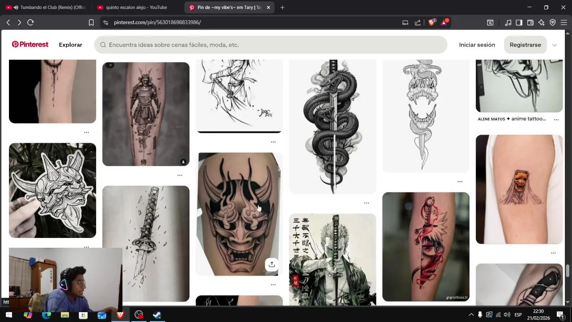
Task: Toggle the browser sidebar panel
Action: 519,22
